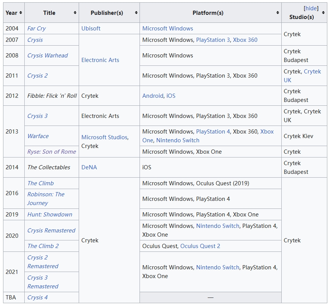Visit the Ryse: Son of Rome link
The image size is (330, 307).
[x=52, y=152]
